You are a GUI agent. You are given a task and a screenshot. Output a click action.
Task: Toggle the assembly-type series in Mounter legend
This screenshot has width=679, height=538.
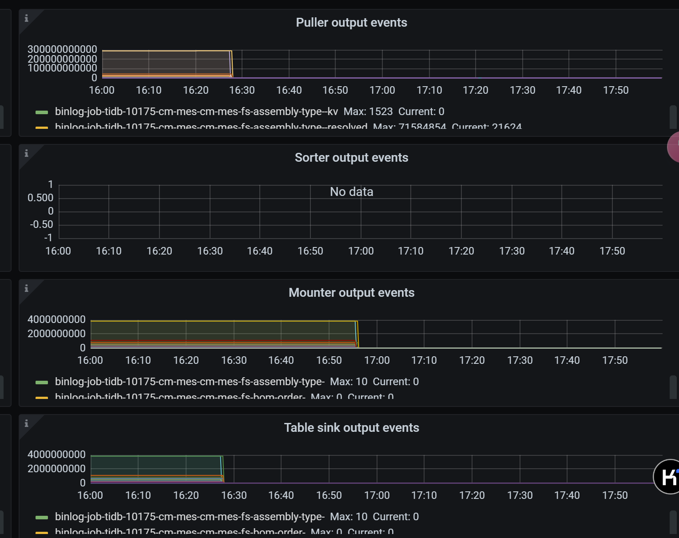[x=190, y=382]
